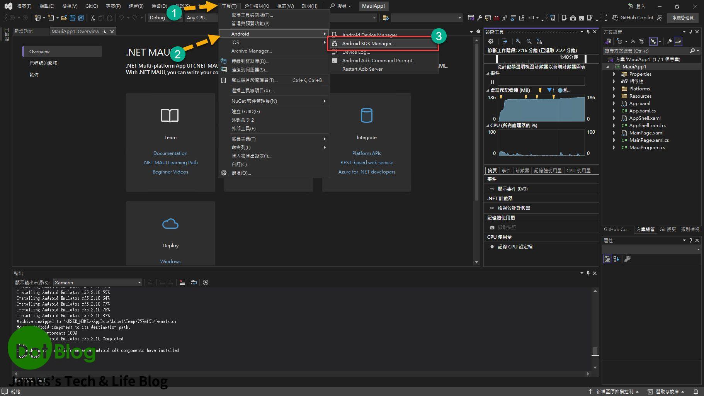Image resolution: width=704 pixels, height=396 pixels.
Task: Click the diagnostic session export icon
Action: pos(504,41)
